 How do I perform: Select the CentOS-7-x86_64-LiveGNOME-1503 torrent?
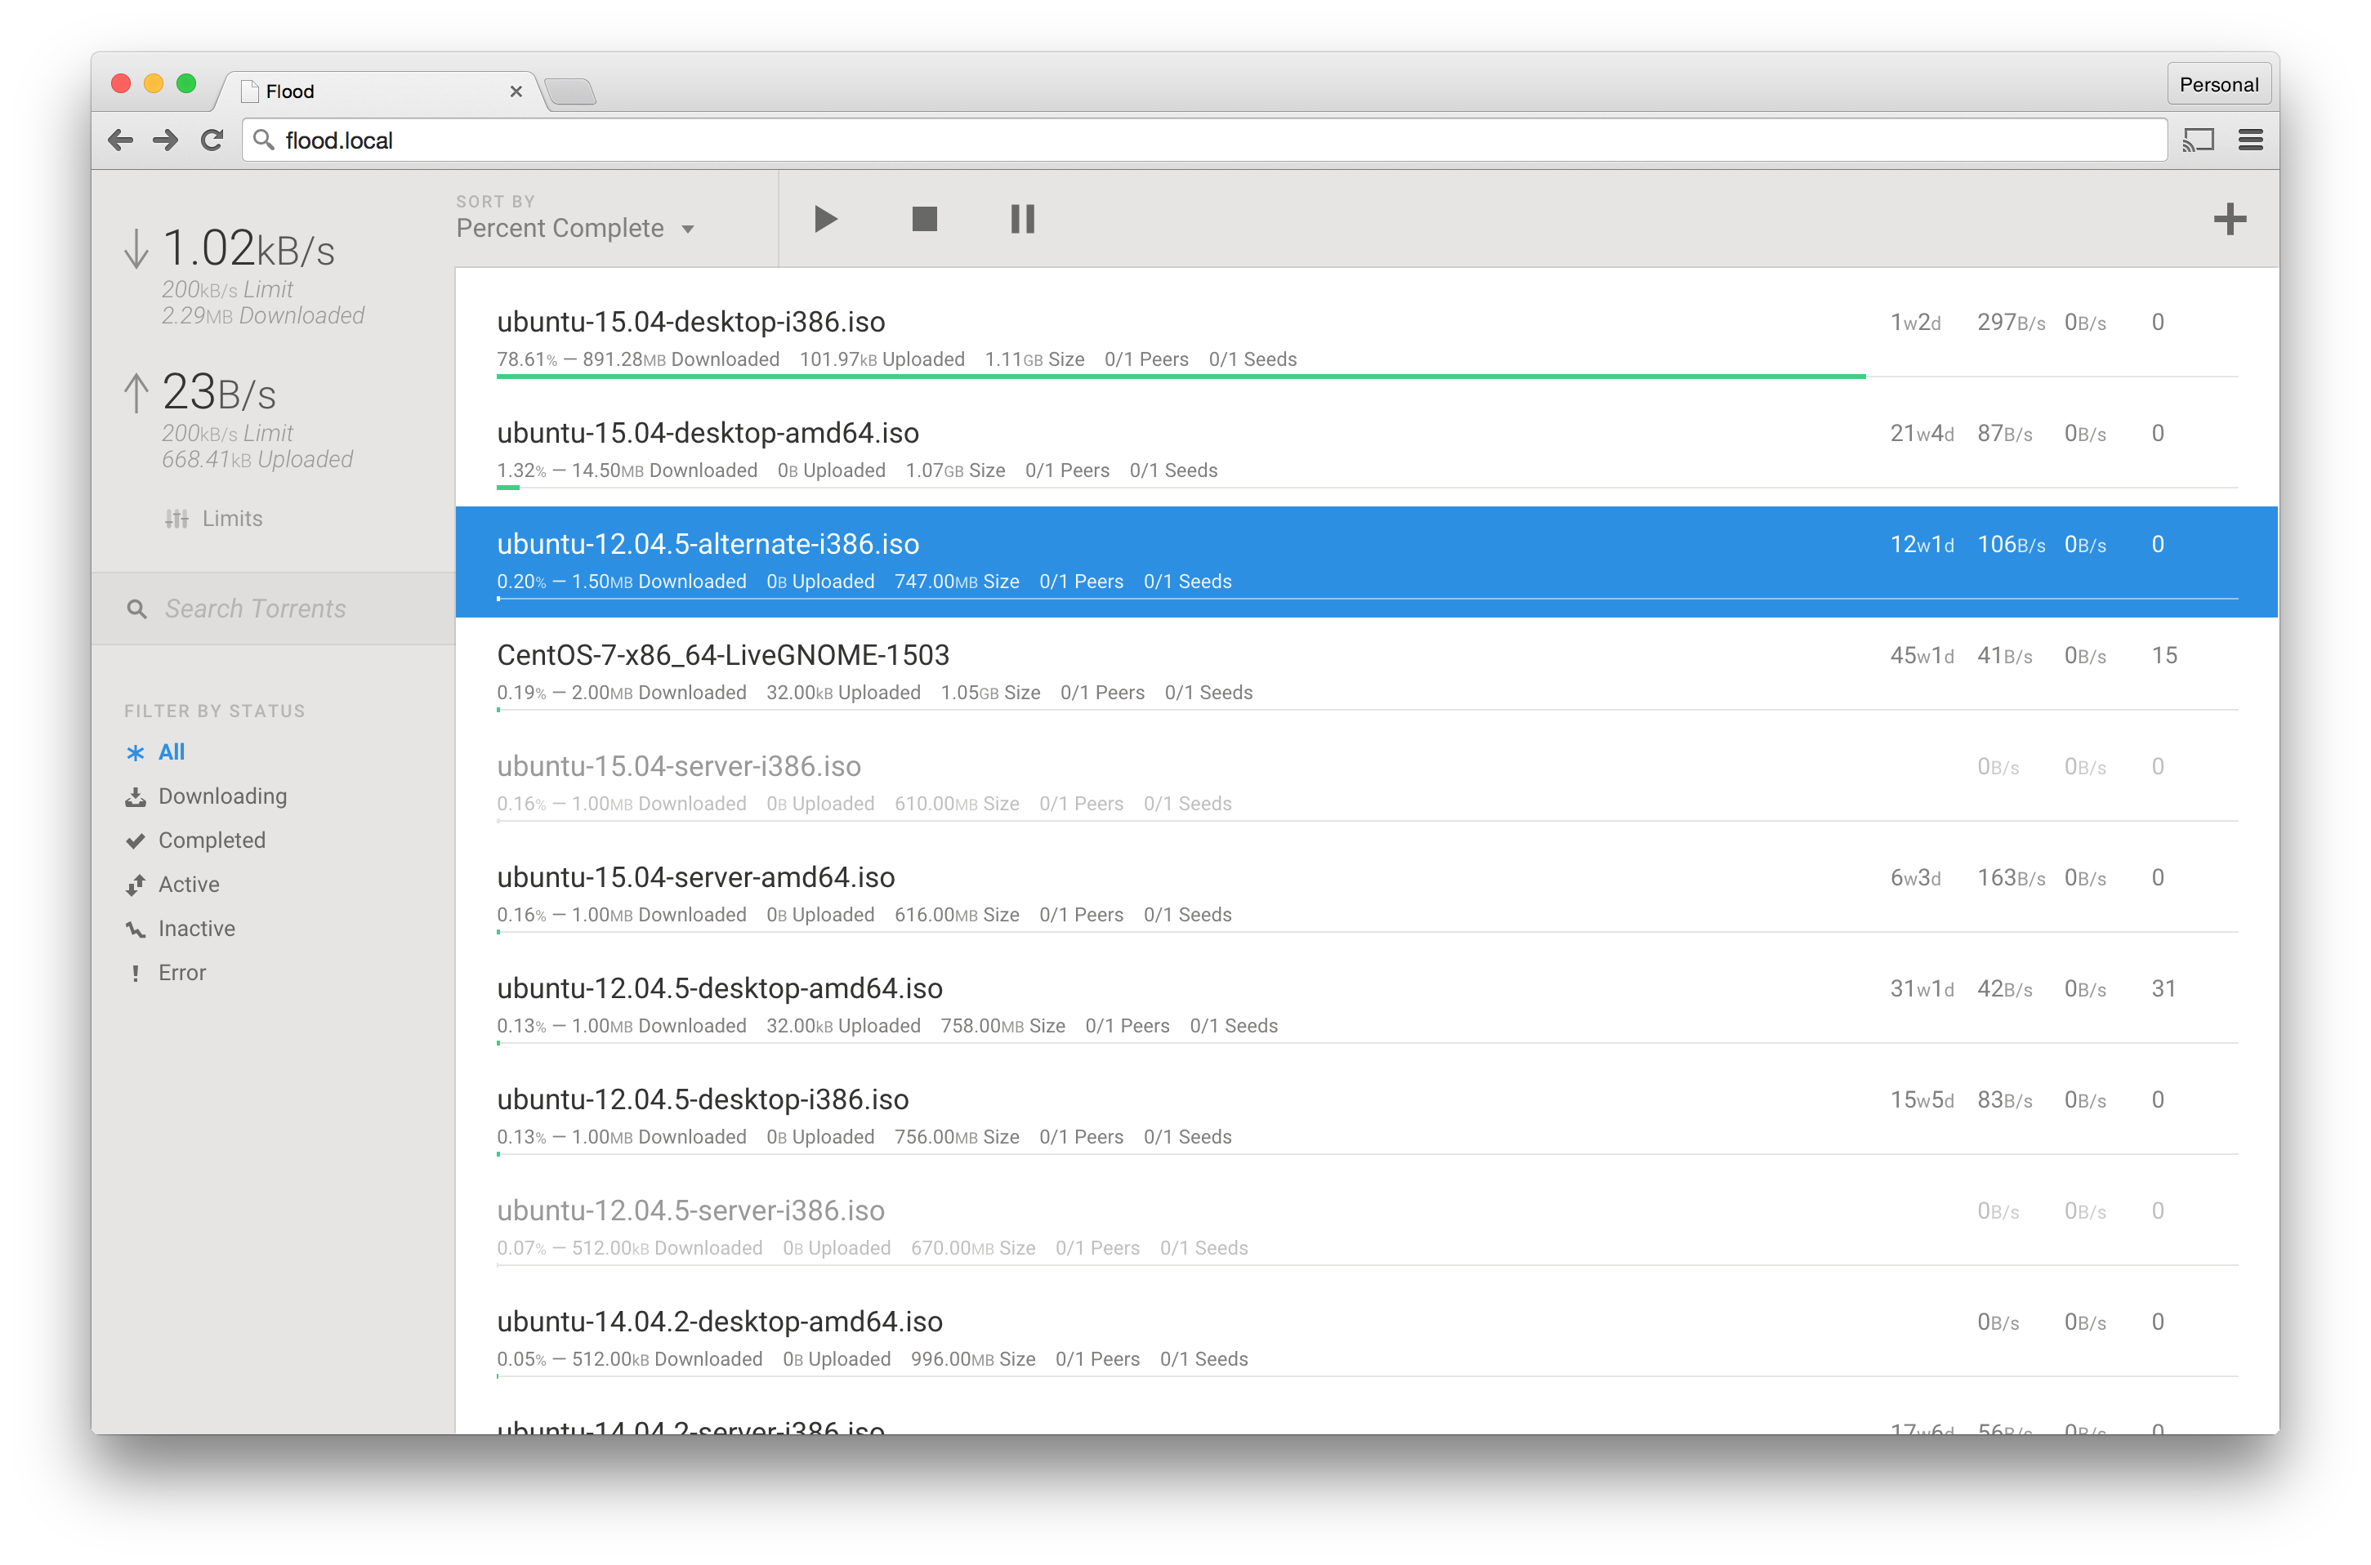pos(723,656)
